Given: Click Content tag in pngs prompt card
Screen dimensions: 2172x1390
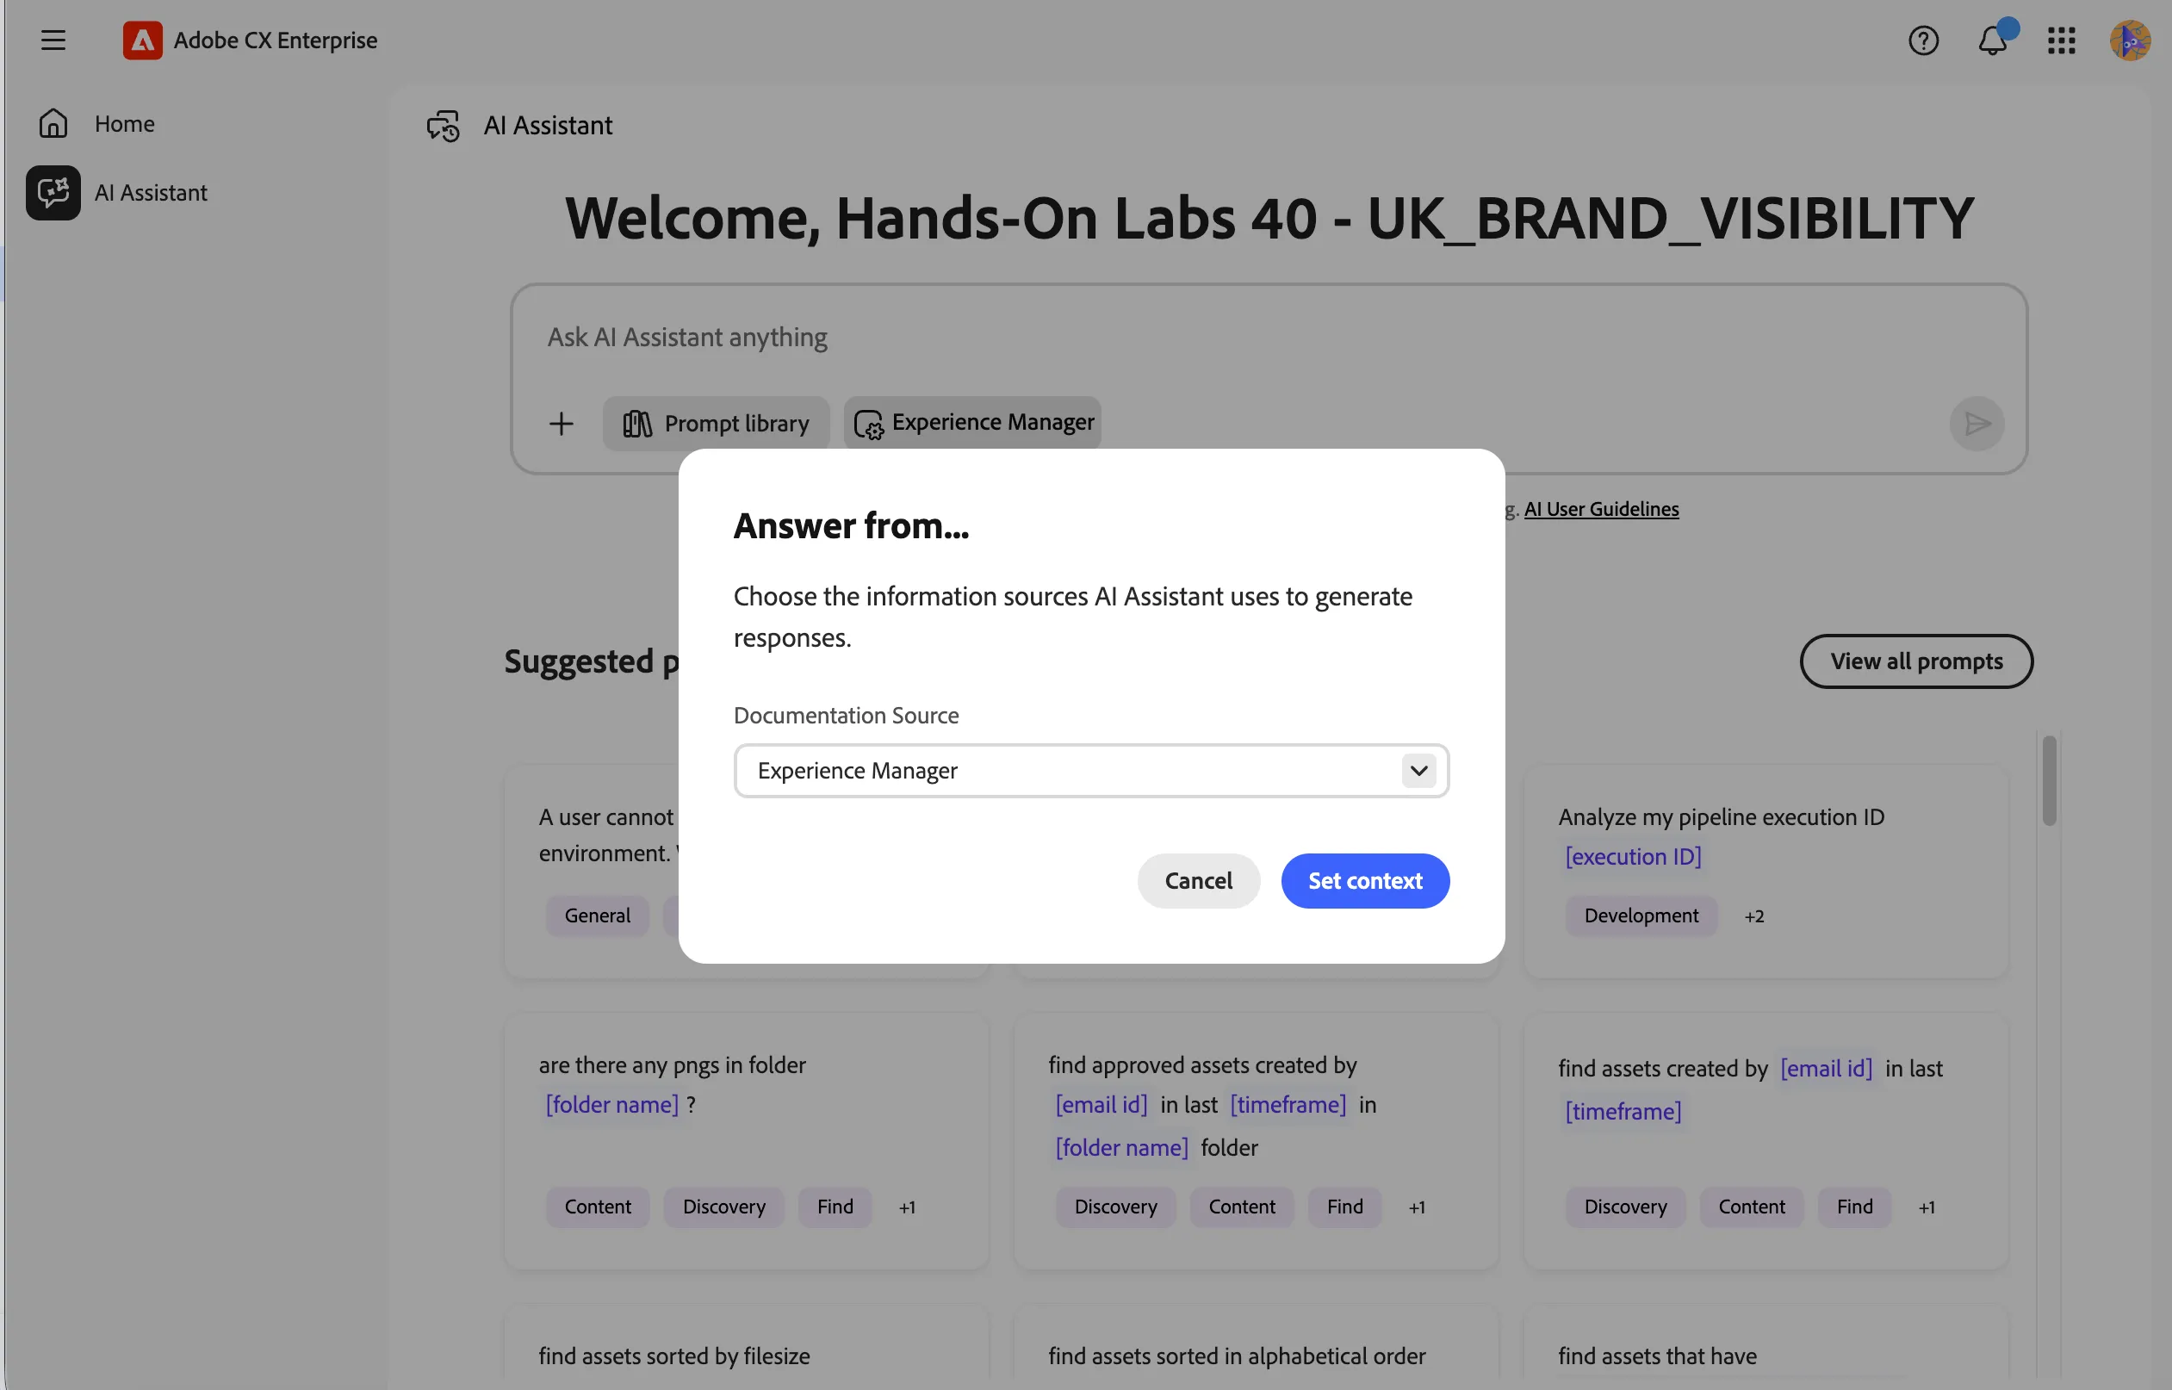Looking at the screenshot, I should tap(598, 1207).
